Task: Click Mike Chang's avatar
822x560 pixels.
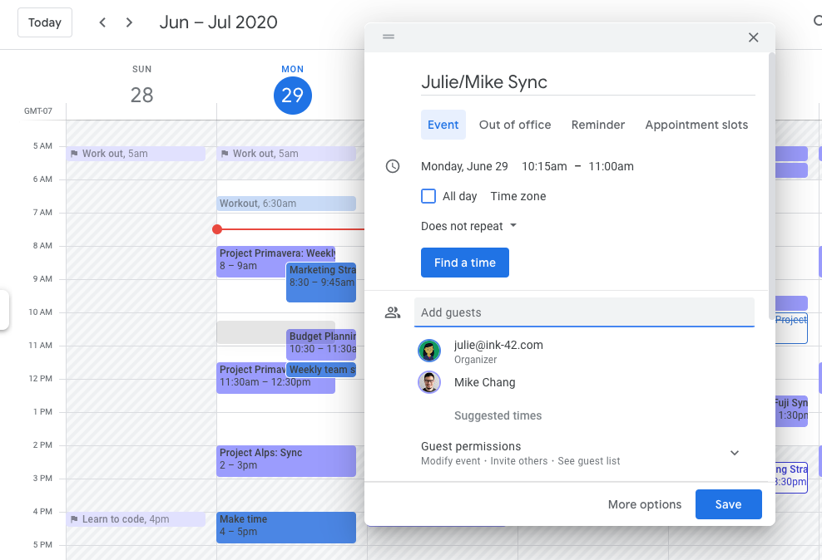Action: [x=429, y=382]
